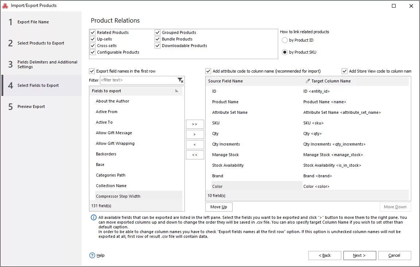Jump to step 5 Preview Export
The image size is (420, 267).
click(42, 107)
